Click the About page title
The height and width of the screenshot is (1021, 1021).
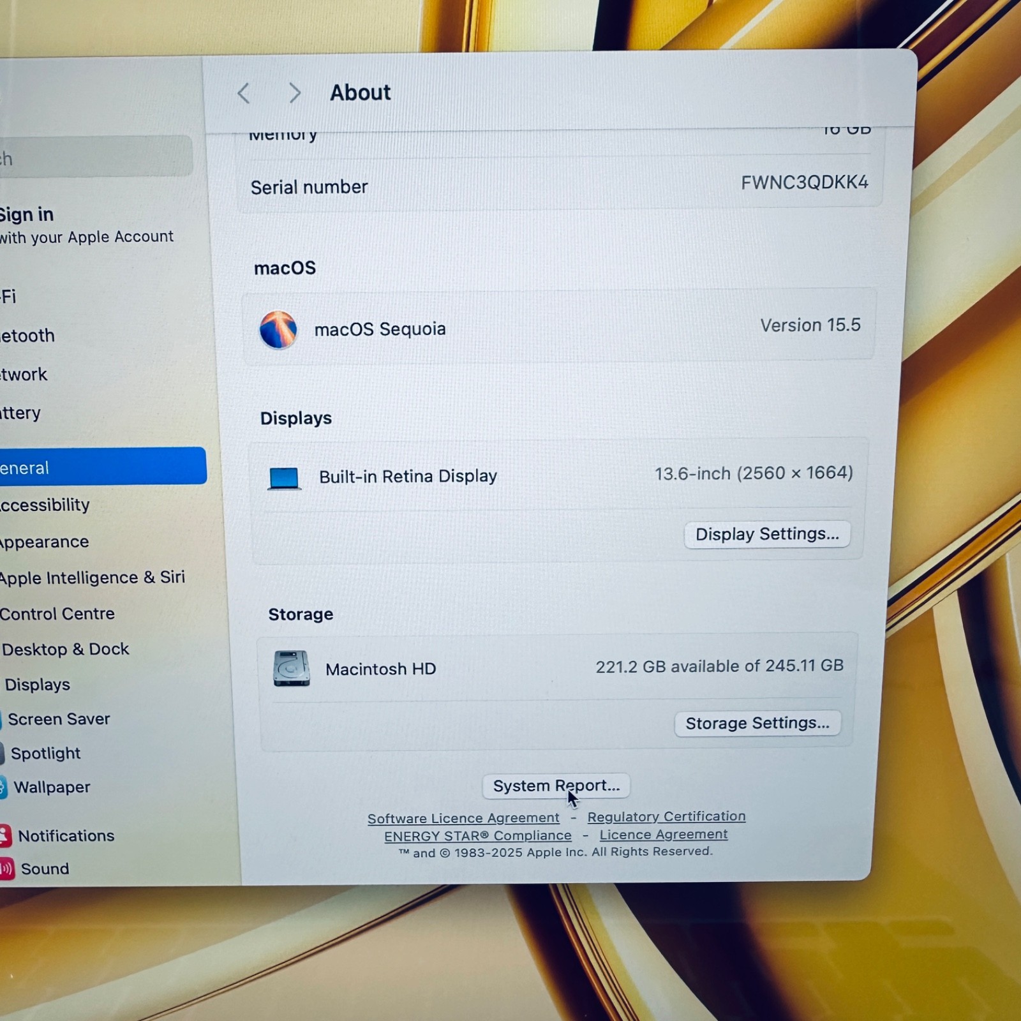pyautogui.click(x=360, y=93)
